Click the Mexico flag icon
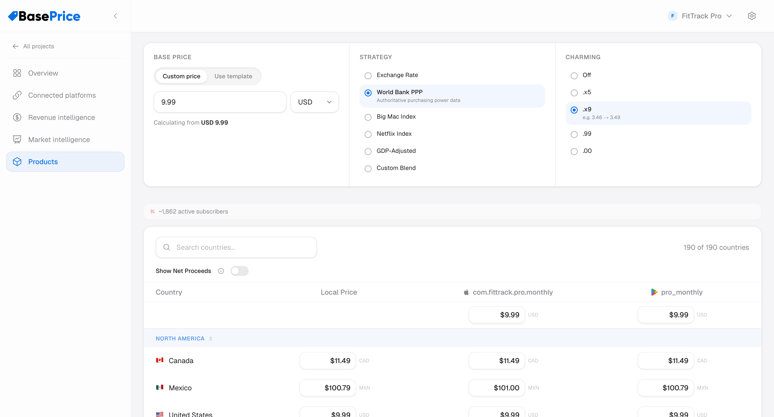Viewport: 774px width, 417px height. point(159,387)
